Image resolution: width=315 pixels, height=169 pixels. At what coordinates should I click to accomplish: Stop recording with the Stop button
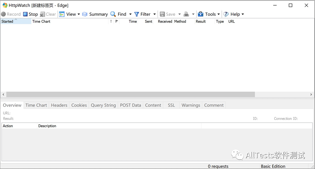coord(30,14)
